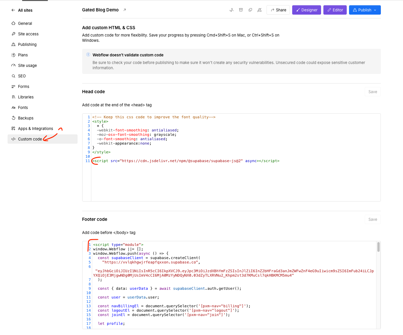Click the 'const logoutEl' line in Footer code
403x335 pixels.
point(169,310)
